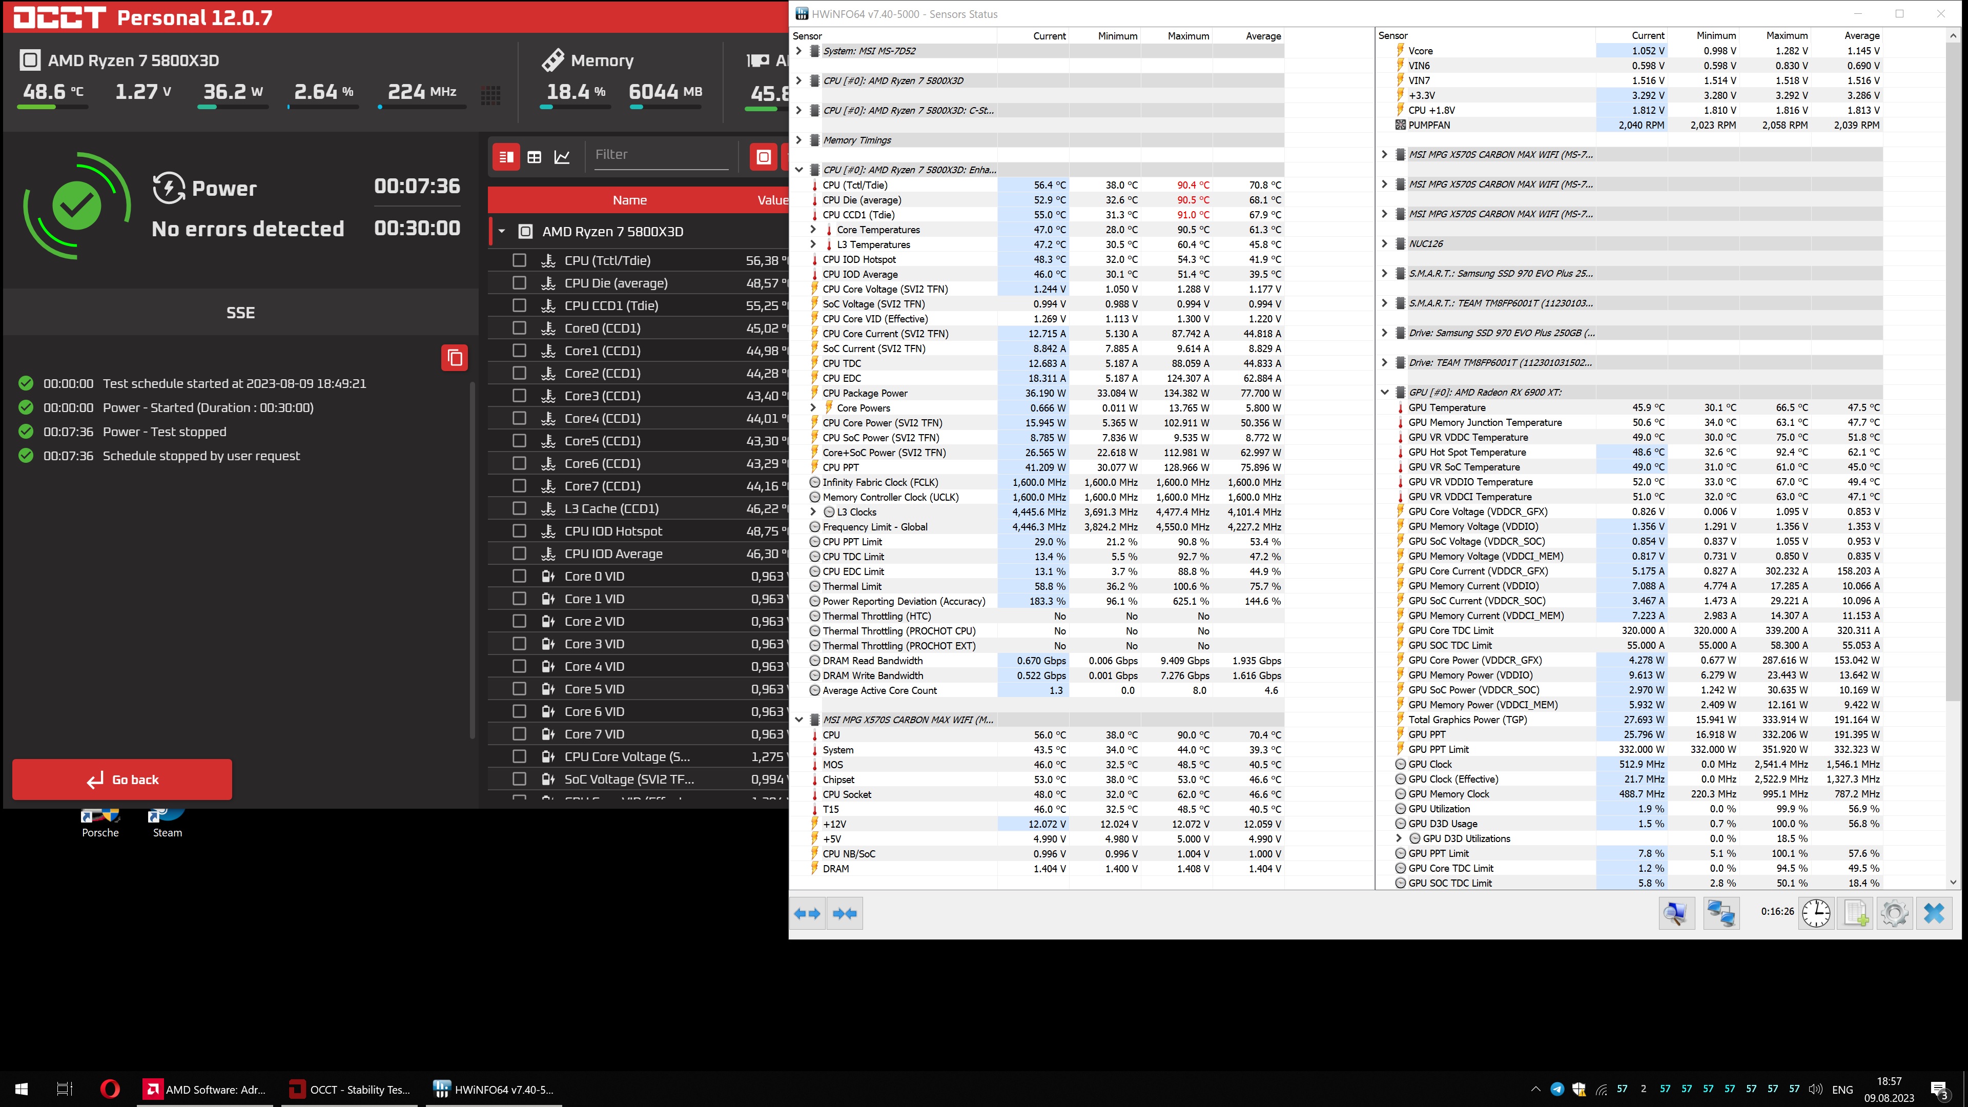Click the red copy log icon
Image resolution: width=1968 pixels, height=1107 pixels.
point(455,358)
